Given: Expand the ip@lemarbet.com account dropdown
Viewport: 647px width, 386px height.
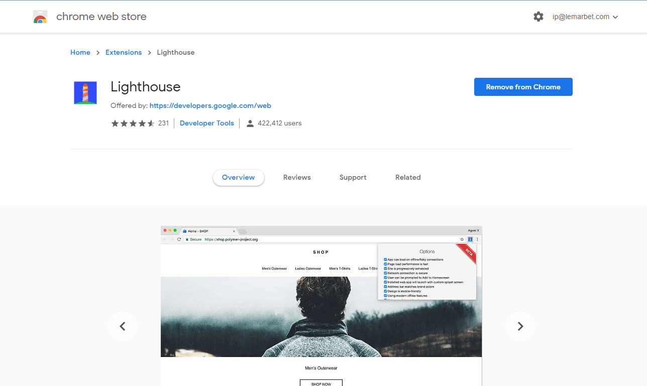Looking at the screenshot, I should [585, 17].
